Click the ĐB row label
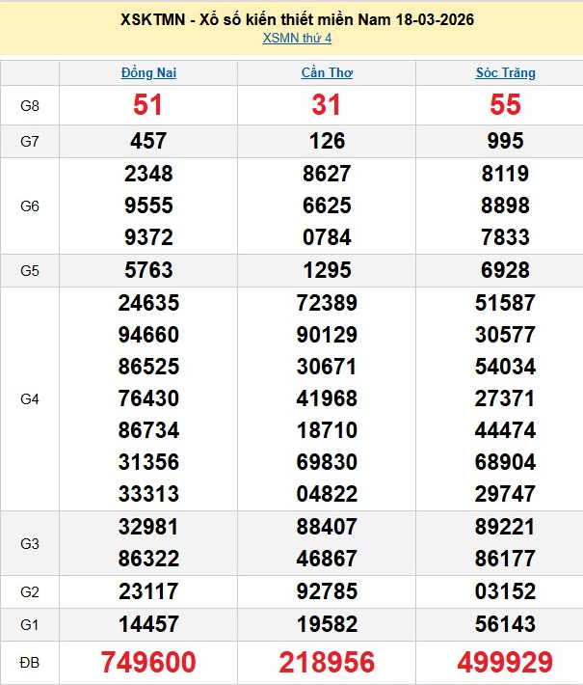The image size is (583, 685). coord(30,662)
